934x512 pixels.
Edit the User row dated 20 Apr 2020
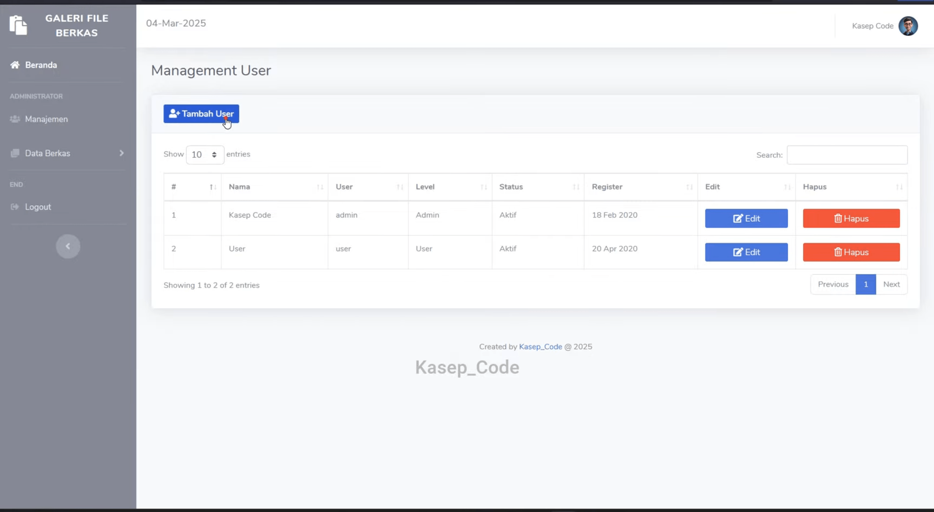746,252
